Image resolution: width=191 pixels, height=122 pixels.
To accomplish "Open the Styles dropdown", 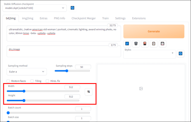I will (x=149, y=54).
